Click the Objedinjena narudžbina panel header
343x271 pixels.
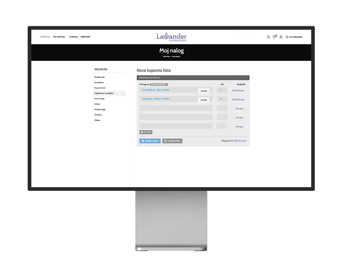pyautogui.click(x=193, y=78)
